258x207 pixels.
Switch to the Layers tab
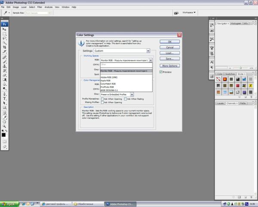pos(220,103)
